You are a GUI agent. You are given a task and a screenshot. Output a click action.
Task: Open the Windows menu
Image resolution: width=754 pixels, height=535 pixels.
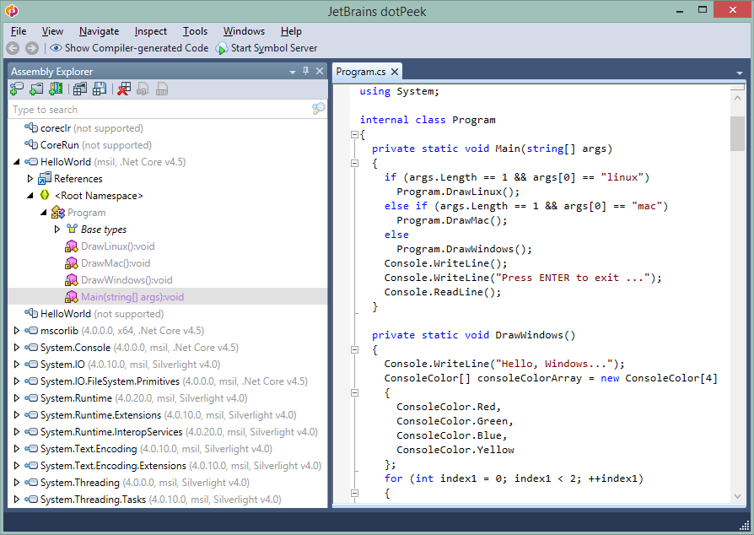pyautogui.click(x=244, y=31)
